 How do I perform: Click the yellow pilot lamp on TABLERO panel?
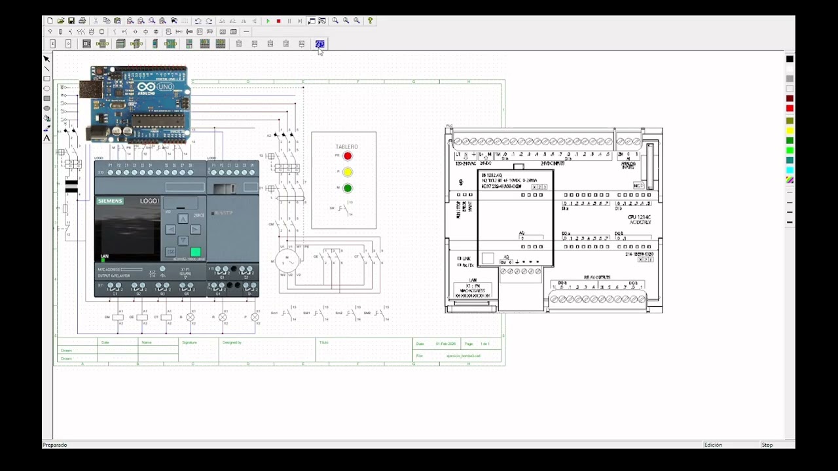pos(348,172)
